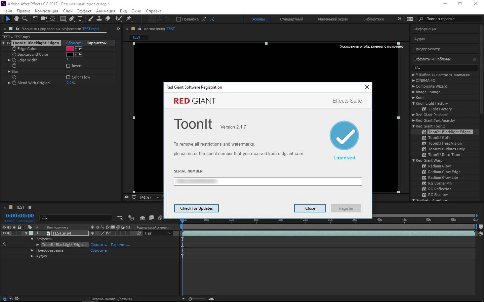Open the Edge Color red swatch

(x=70, y=49)
